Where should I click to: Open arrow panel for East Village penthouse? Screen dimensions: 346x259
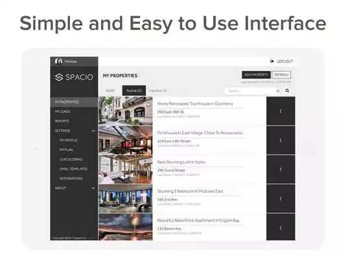(281, 141)
